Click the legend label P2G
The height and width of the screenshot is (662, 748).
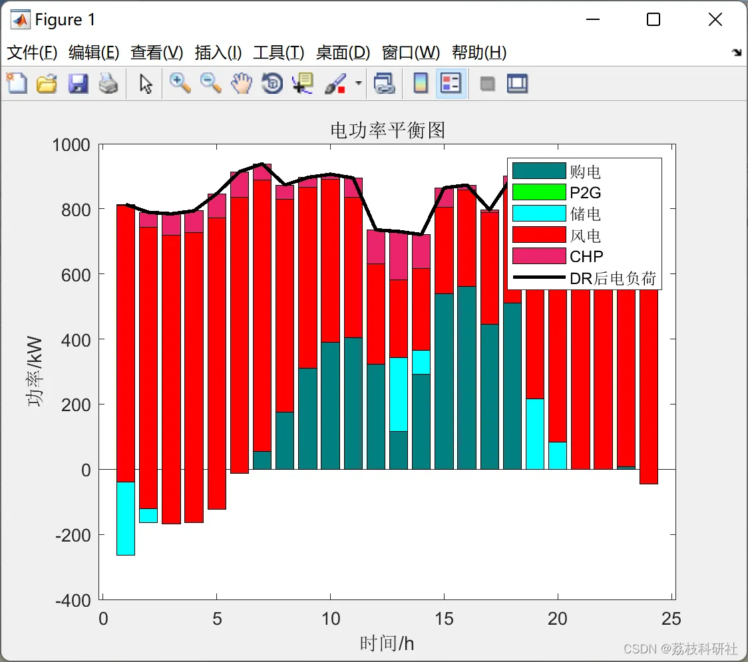tap(586, 193)
